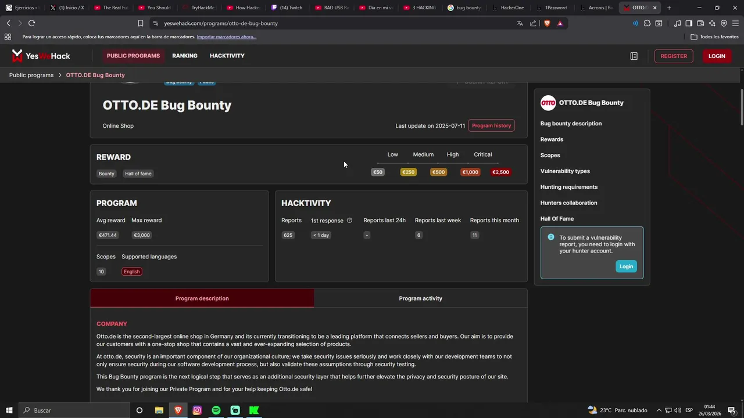
Task: Toggle the browser sidebar panel icon
Action: click(x=689, y=23)
